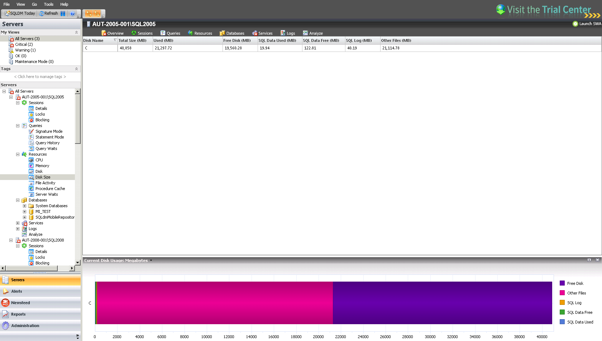
Task: Pause refreshing with the pause icon
Action: (x=63, y=13)
